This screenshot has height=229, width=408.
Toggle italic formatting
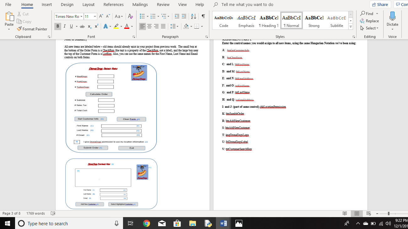point(65,26)
